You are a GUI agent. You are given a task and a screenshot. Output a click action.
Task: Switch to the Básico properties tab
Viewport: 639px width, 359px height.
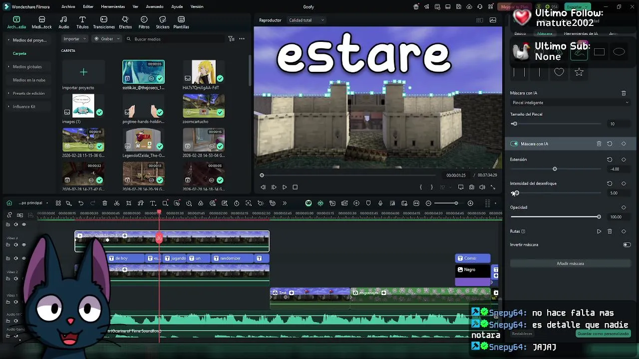[x=520, y=33]
